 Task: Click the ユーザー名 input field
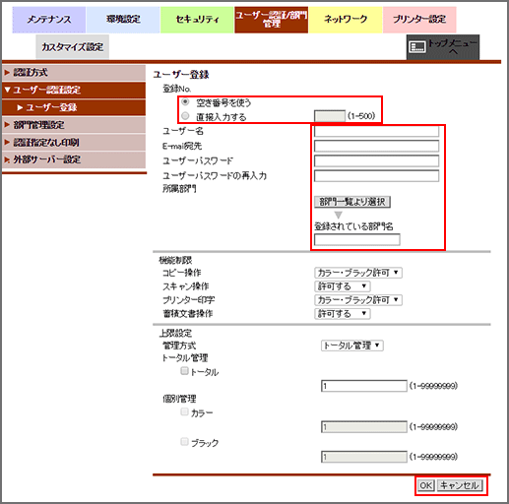pyautogui.click(x=376, y=131)
